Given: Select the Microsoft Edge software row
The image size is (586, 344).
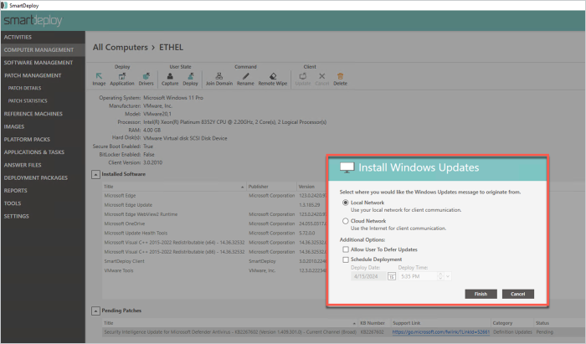Looking at the screenshot, I should pos(214,195).
